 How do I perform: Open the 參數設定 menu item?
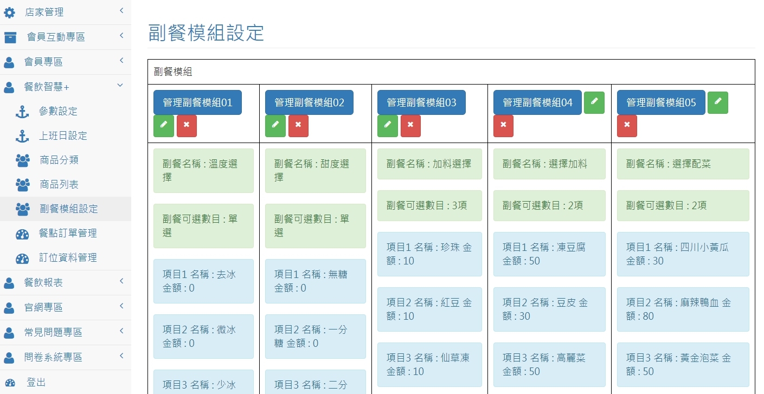(x=66, y=111)
